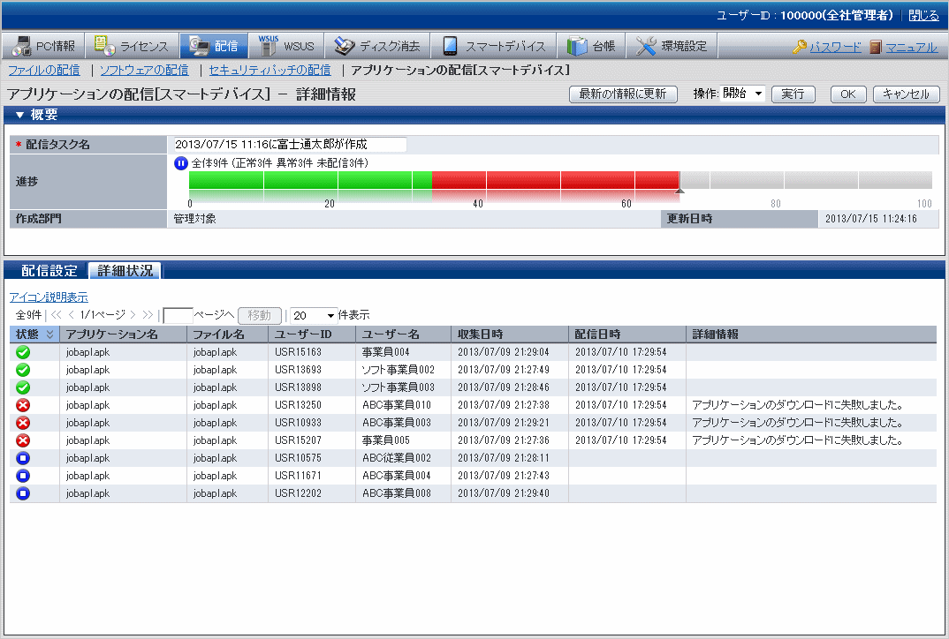This screenshot has height=639, width=949.
Task: Switch to the 配信設定 tab
Action: coord(49,271)
